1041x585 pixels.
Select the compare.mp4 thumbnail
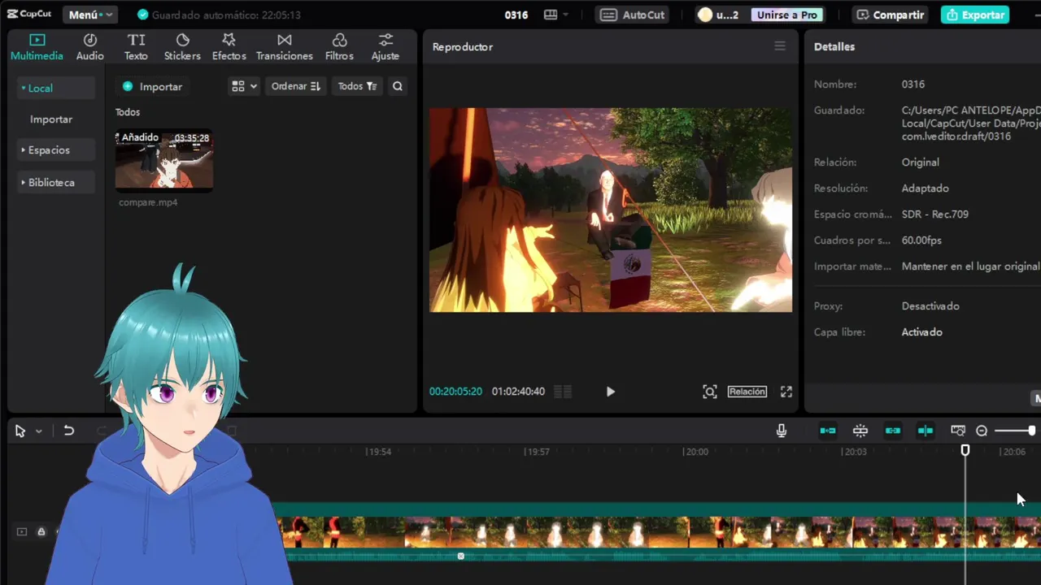coord(164,160)
